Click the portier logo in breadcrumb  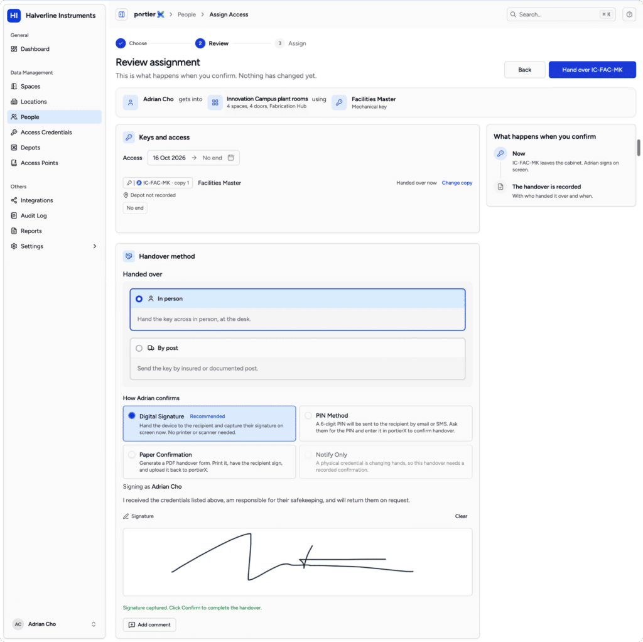(x=149, y=14)
